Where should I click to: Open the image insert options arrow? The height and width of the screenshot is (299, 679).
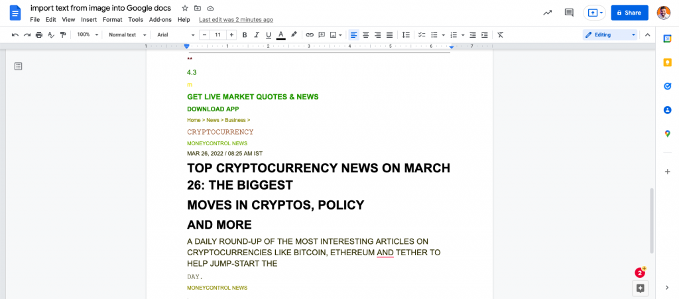[341, 35]
